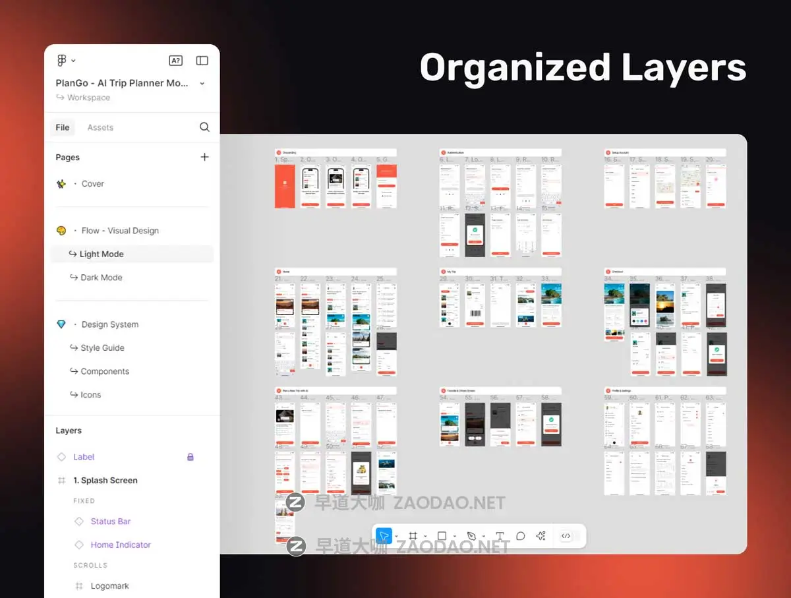Image resolution: width=791 pixels, height=598 pixels.
Task: Add a new page with plus button
Action: pos(204,157)
